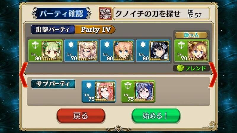
Task: Click the shield icon on the Lv. 70 card
Action: pyautogui.click(x=71, y=45)
